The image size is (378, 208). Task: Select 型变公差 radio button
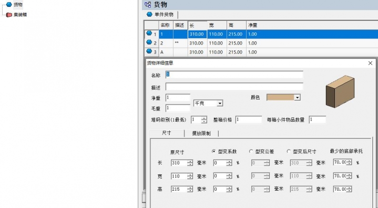coord(251,151)
